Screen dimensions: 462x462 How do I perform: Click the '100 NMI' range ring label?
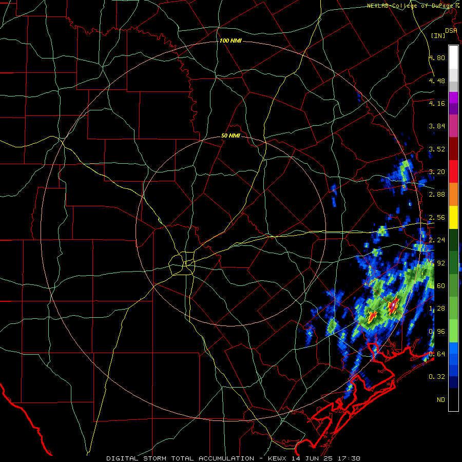(230, 41)
